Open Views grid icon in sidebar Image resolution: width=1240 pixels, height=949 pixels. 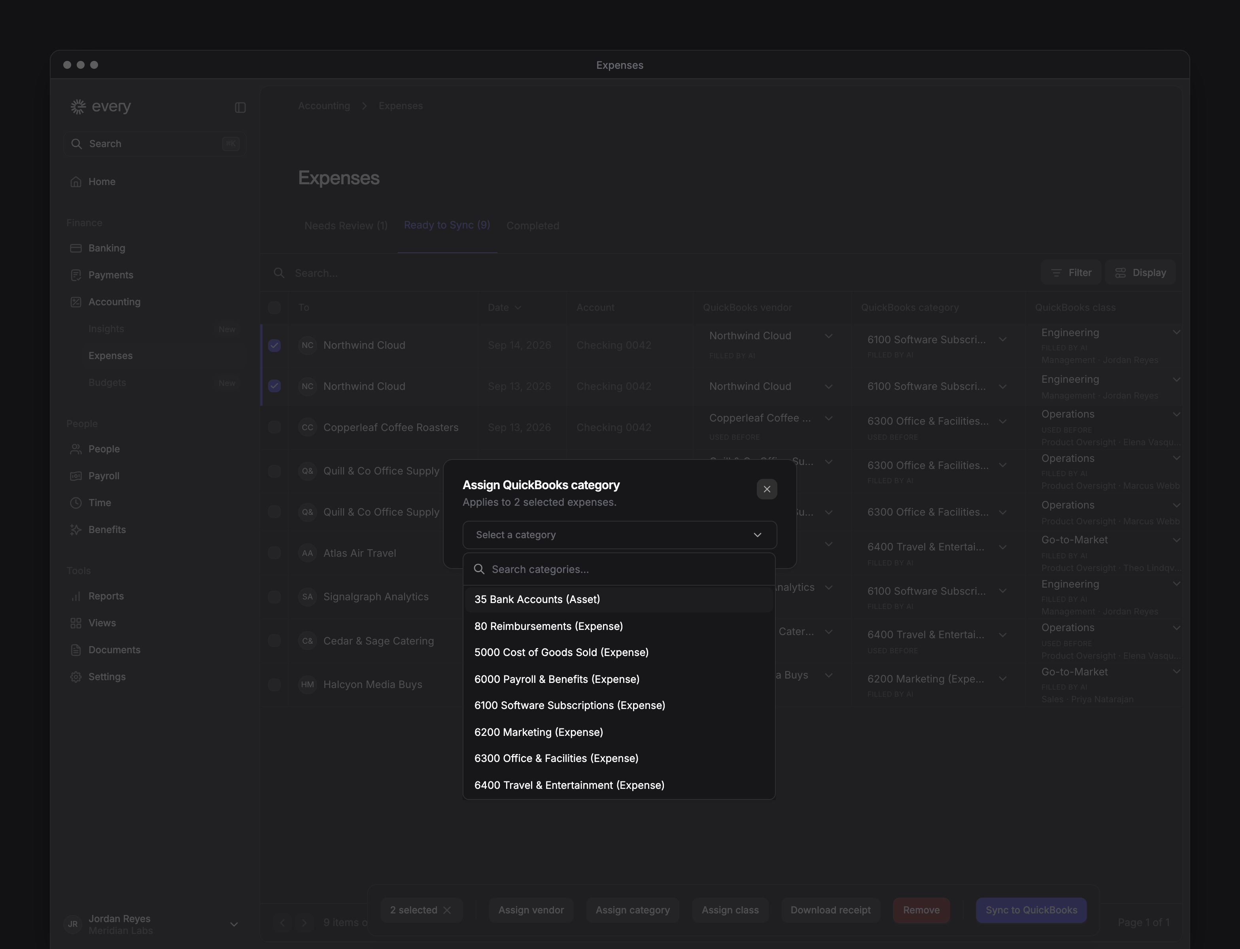click(x=76, y=623)
